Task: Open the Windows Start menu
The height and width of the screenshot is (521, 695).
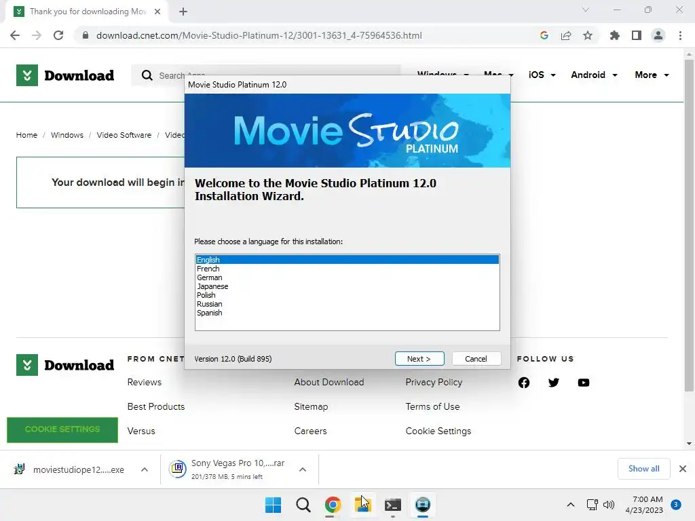Action: [x=273, y=505]
